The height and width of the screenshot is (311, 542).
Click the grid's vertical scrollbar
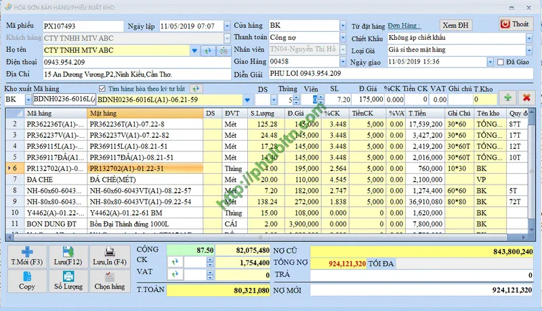[531, 170]
